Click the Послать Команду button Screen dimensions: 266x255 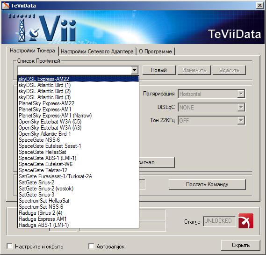[207, 184]
